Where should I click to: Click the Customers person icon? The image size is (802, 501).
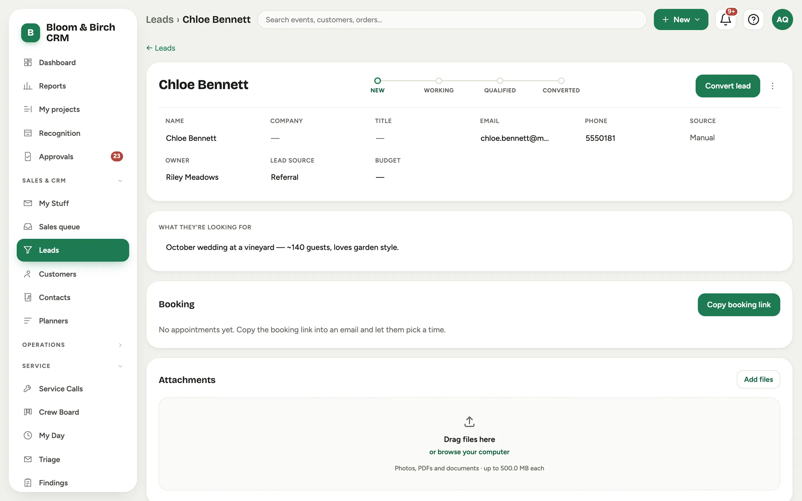(28, 274)
